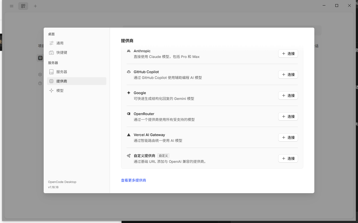The height and width of the screenshot is (223, 358).
Task: Click the Google provider name text
Action: pyautogui.click(x=140, y=93)
